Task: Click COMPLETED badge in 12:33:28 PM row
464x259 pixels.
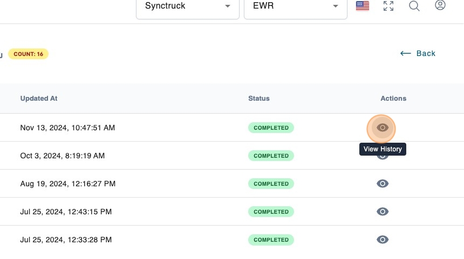Action: click(271, 240)
